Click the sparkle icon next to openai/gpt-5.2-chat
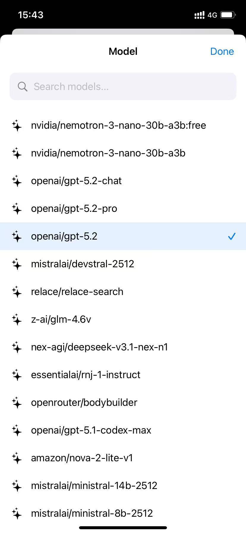 [17, 181]
